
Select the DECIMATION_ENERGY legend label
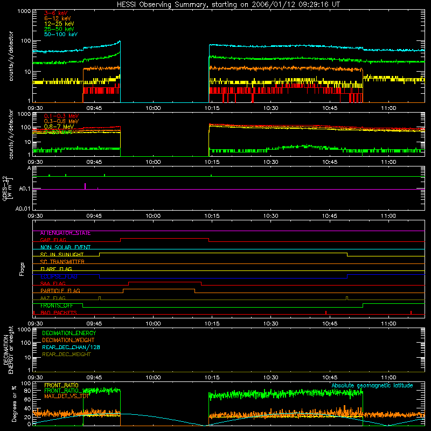point(69,333)
